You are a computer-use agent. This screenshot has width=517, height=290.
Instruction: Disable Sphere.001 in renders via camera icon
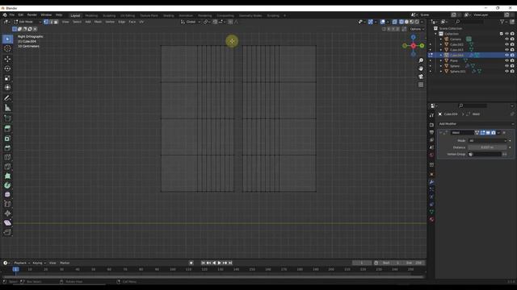point(512,72)
